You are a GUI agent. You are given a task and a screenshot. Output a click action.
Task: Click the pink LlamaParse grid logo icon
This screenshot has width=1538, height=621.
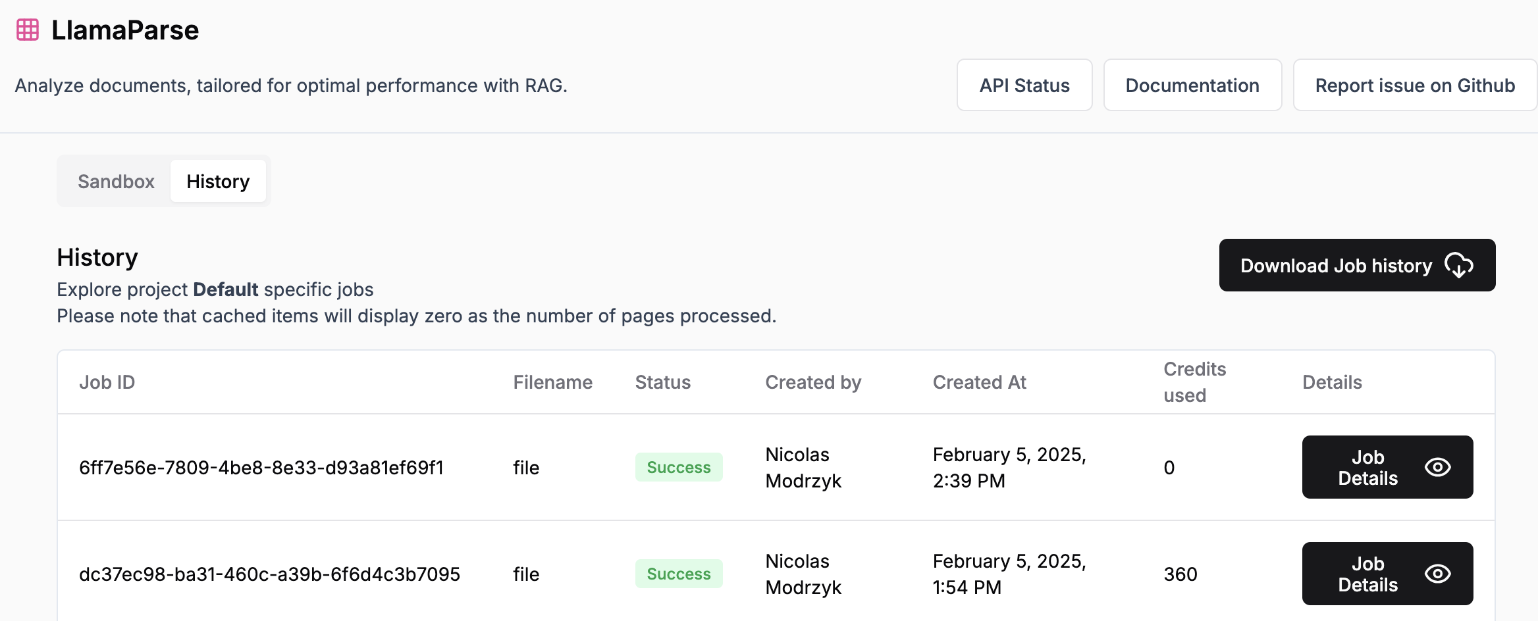(28, 30)
